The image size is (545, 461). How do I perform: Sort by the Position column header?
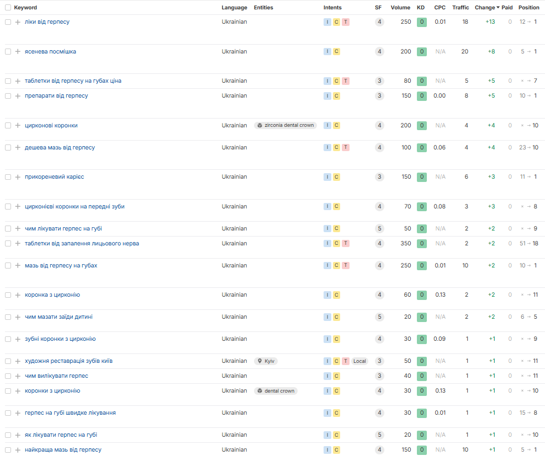click(528, 8)
